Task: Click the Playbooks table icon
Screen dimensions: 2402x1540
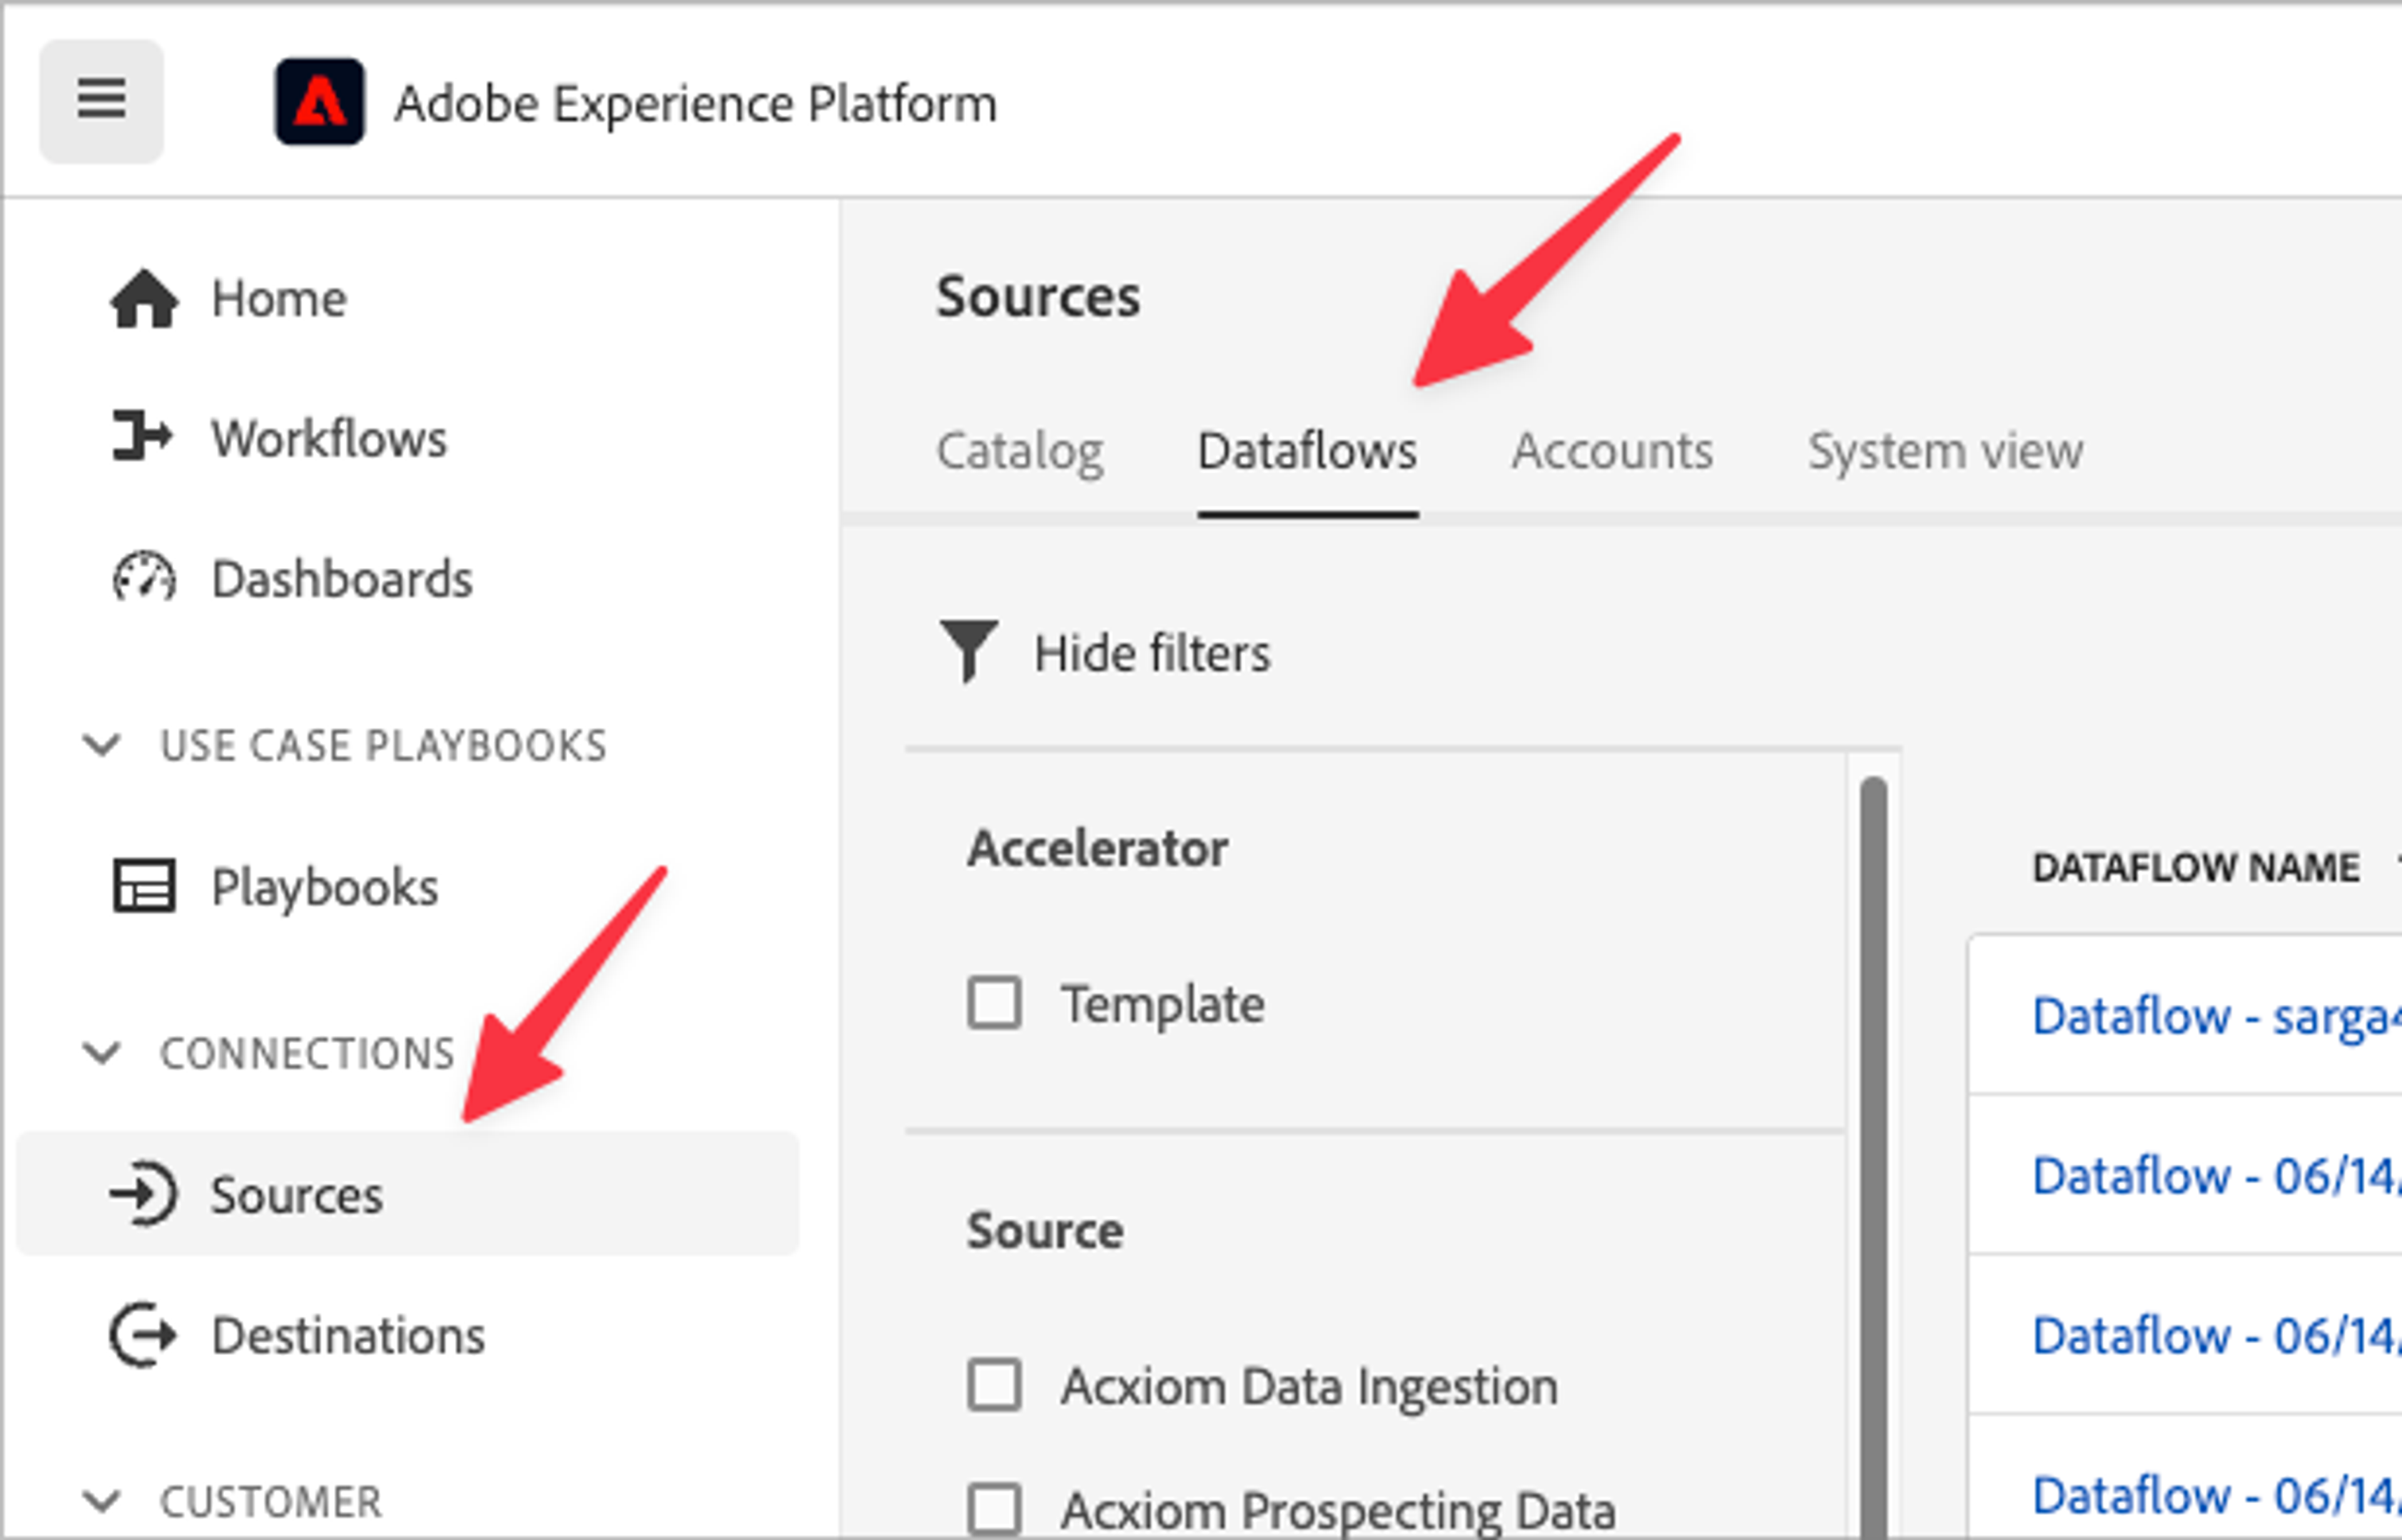Action: [x=144, y=886]
